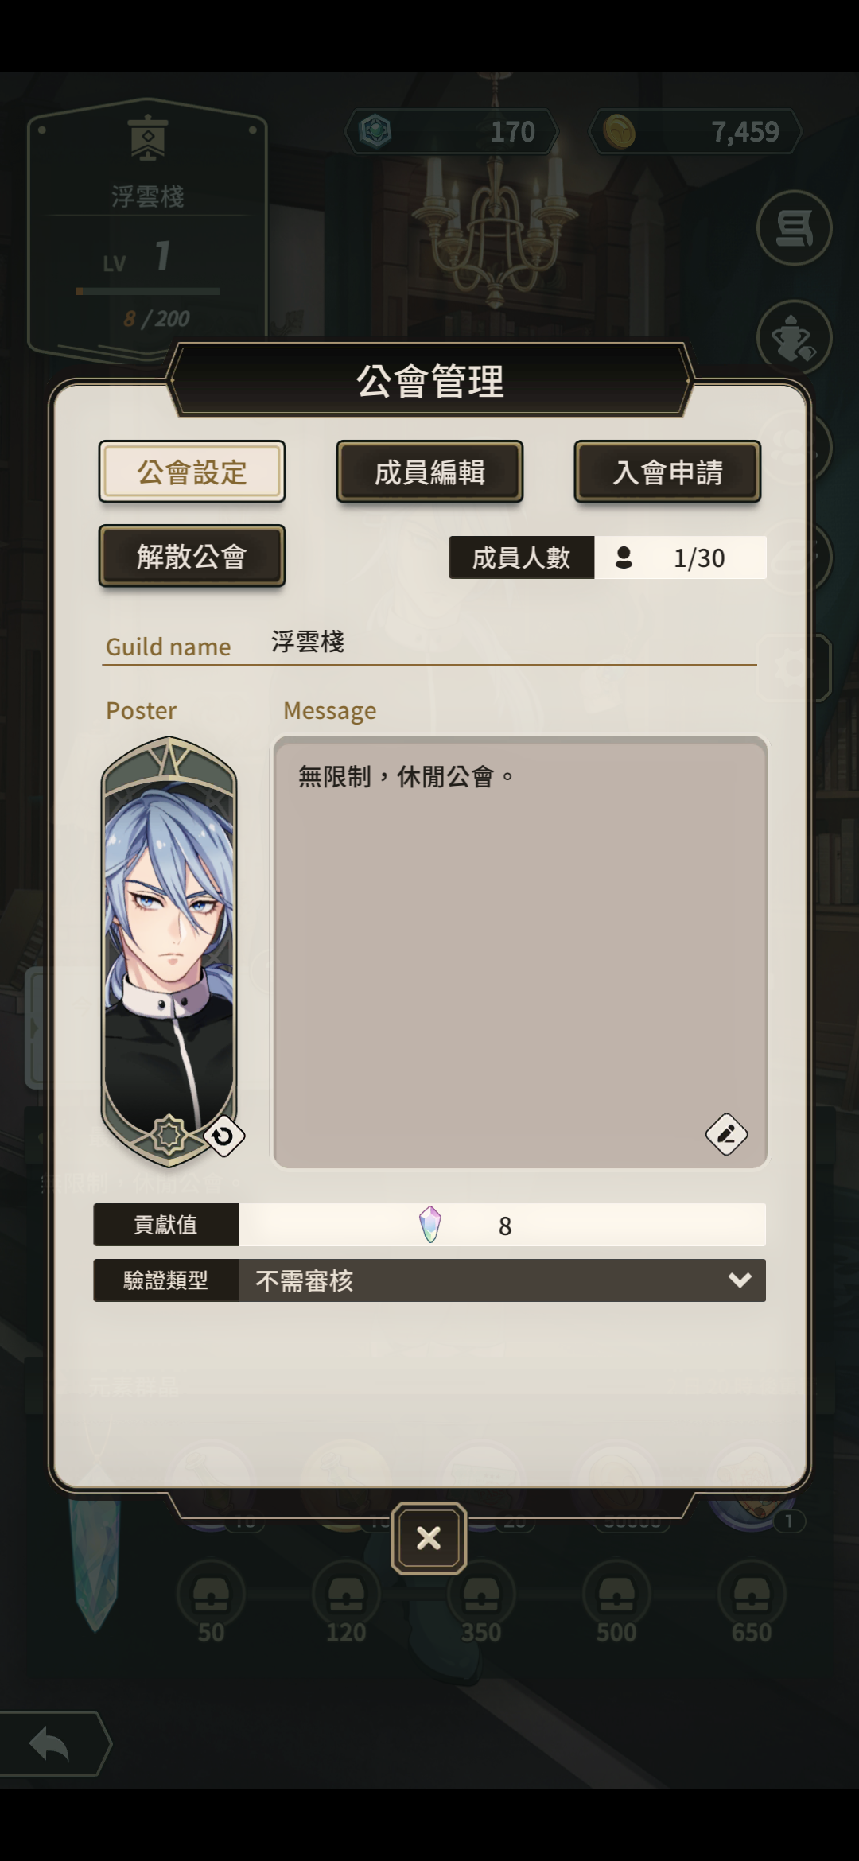Open the chat bubble icon at top right
The width and height of the screenshot is (859, 1861).
coord(794,228)
